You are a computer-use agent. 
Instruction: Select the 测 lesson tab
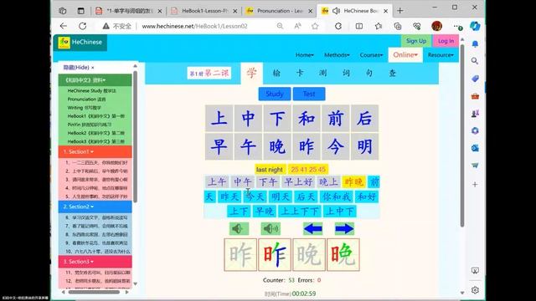point(322,73)
